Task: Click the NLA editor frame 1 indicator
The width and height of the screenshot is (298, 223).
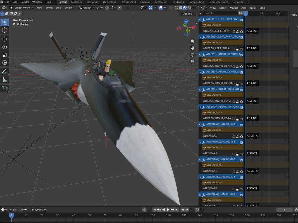Action: pyautogui.click(x=245, y=13)
